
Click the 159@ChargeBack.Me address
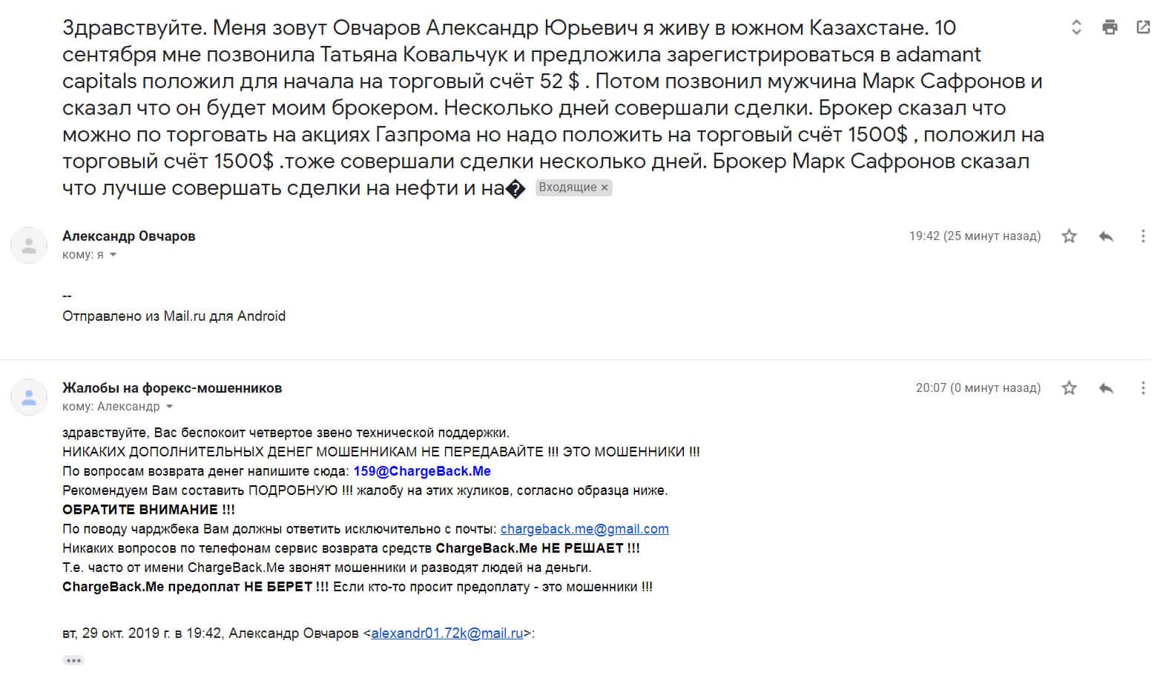[422, 471]
